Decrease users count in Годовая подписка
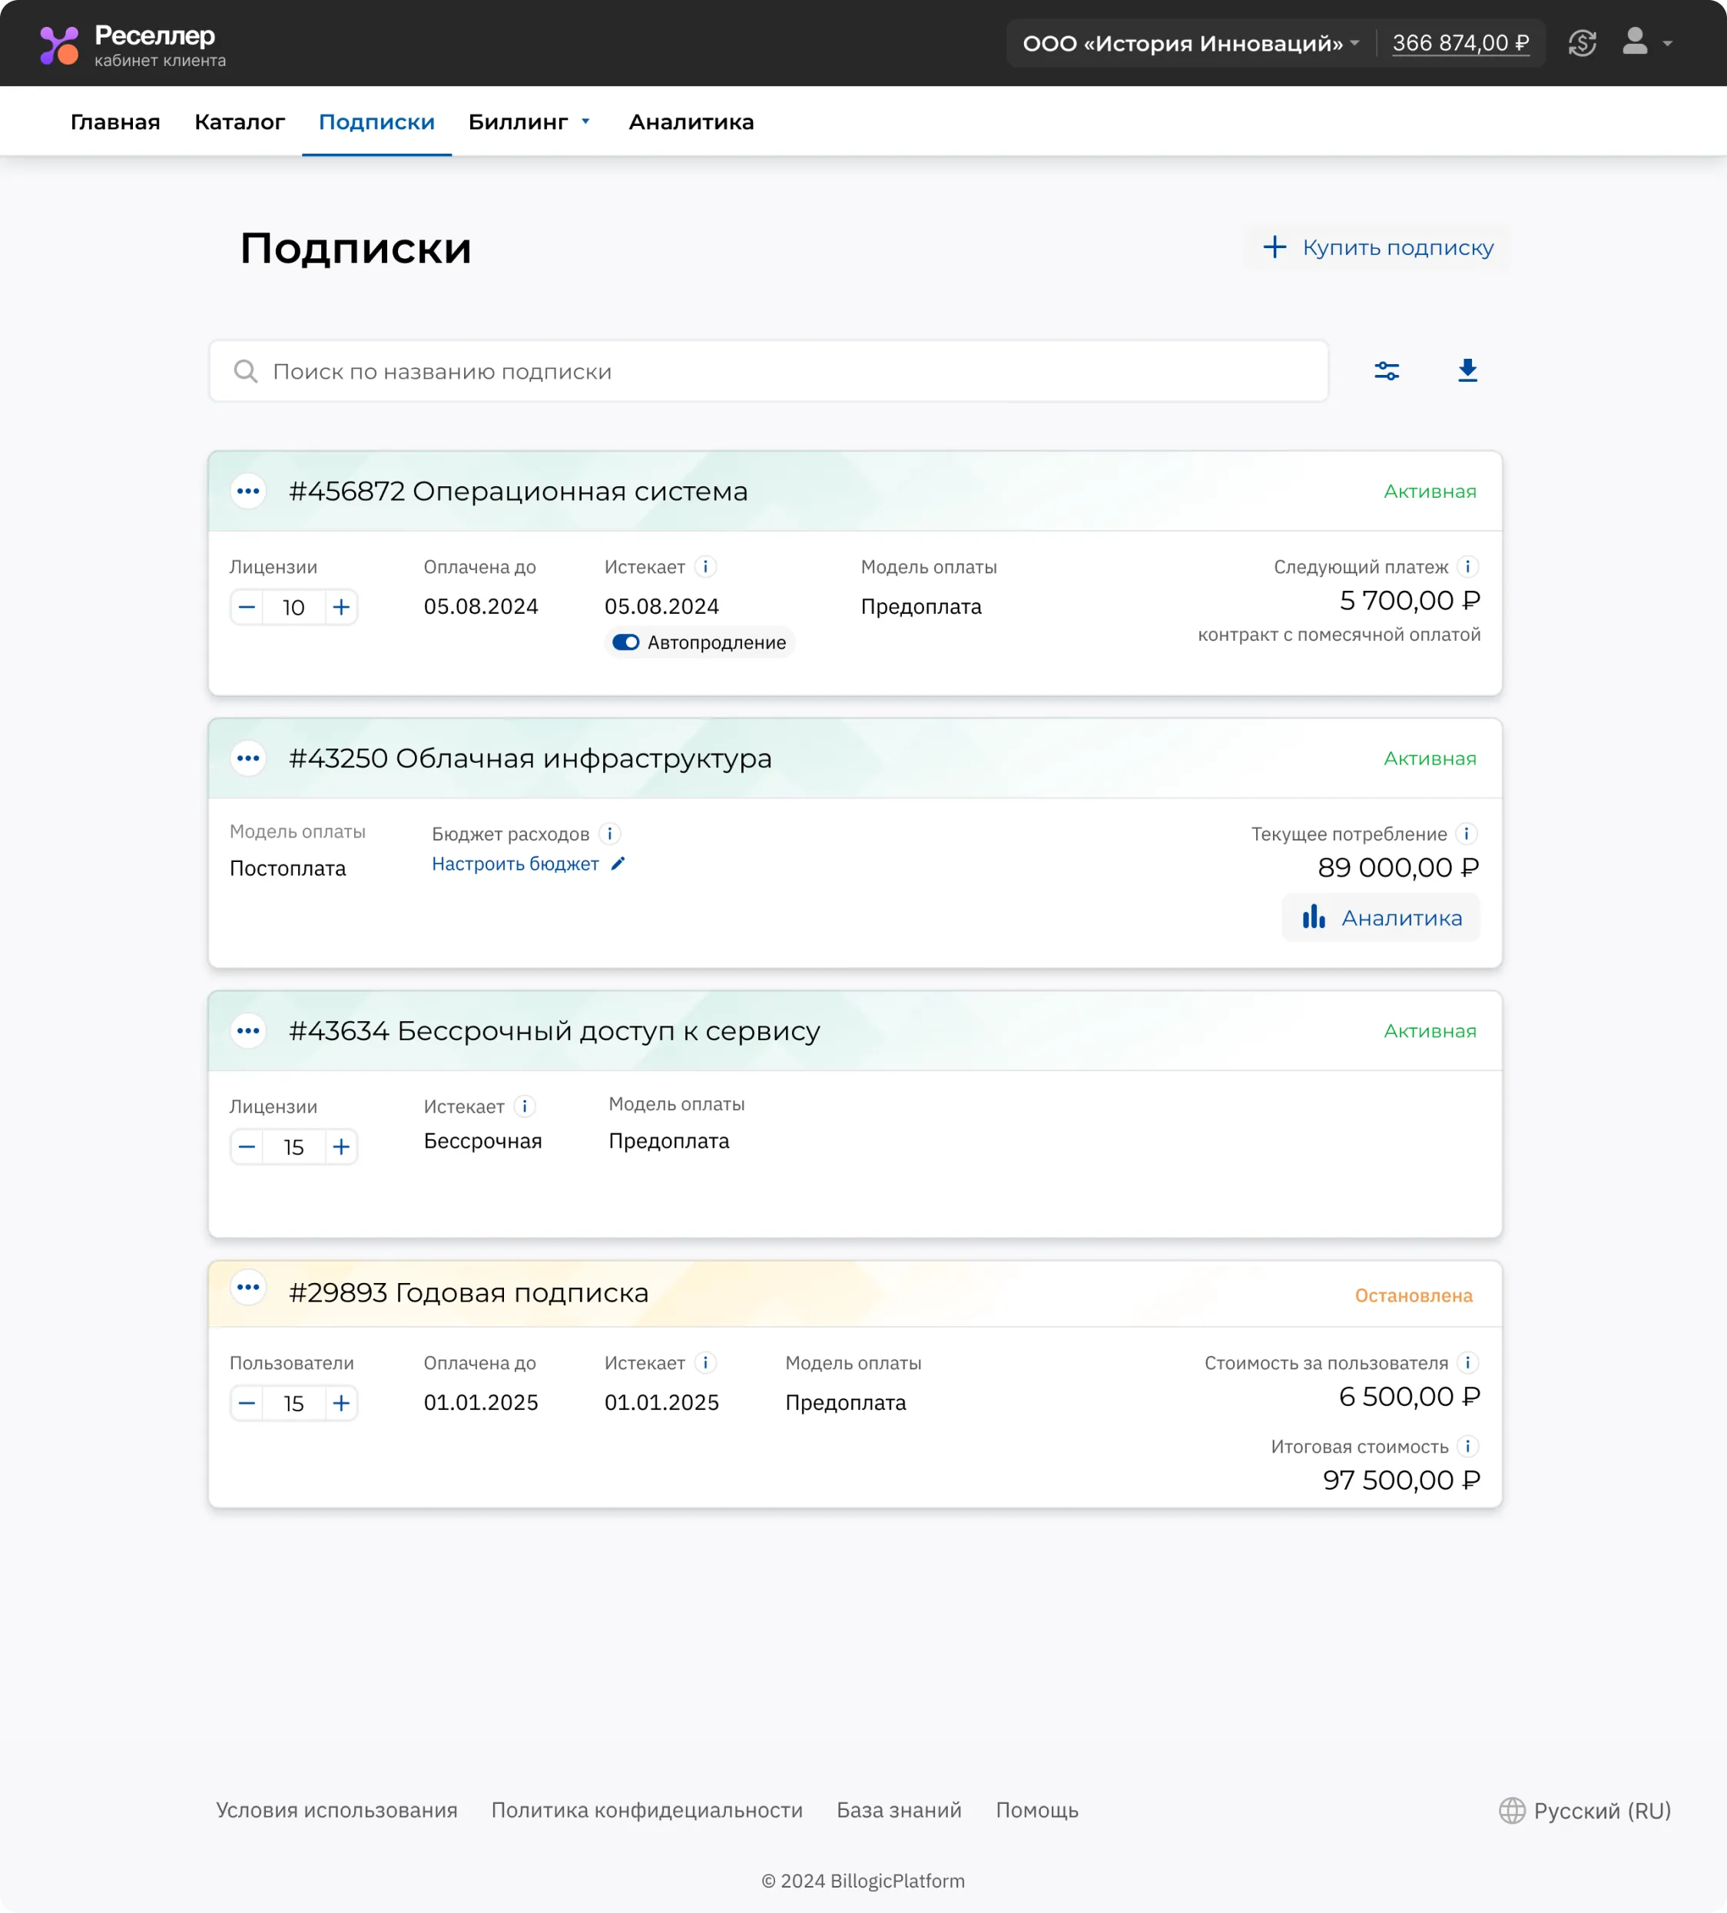 (x=247, y=1404)
